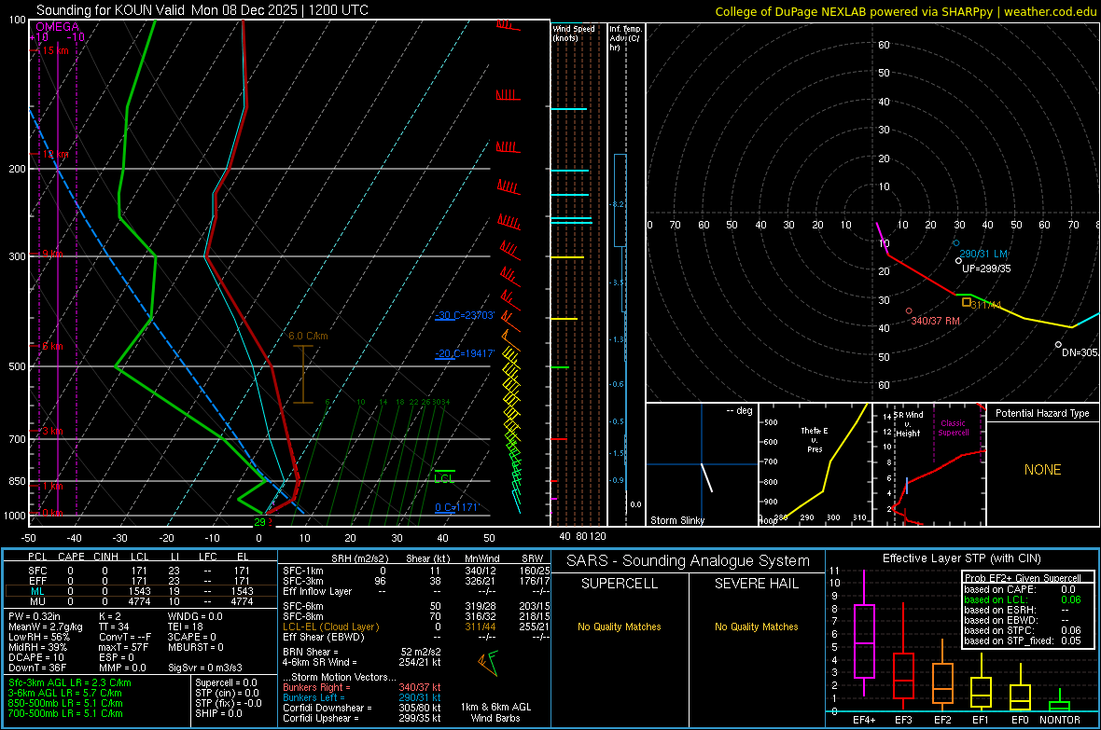Click the 290/31 LM hodograph label
Screen dimensions: 1101x730
coord(983,254)
